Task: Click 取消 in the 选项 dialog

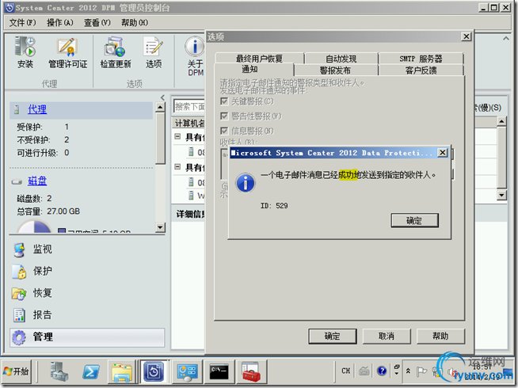Action: pos(387,337)
